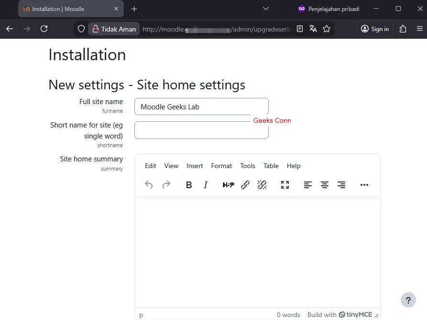Screen dimensions: 427x320
Task: Expand more toolbar options via the ellipsis
Action: pyautogui.click(x=364, y=185)
